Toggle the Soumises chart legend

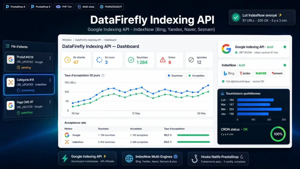[x=175, y=76]
